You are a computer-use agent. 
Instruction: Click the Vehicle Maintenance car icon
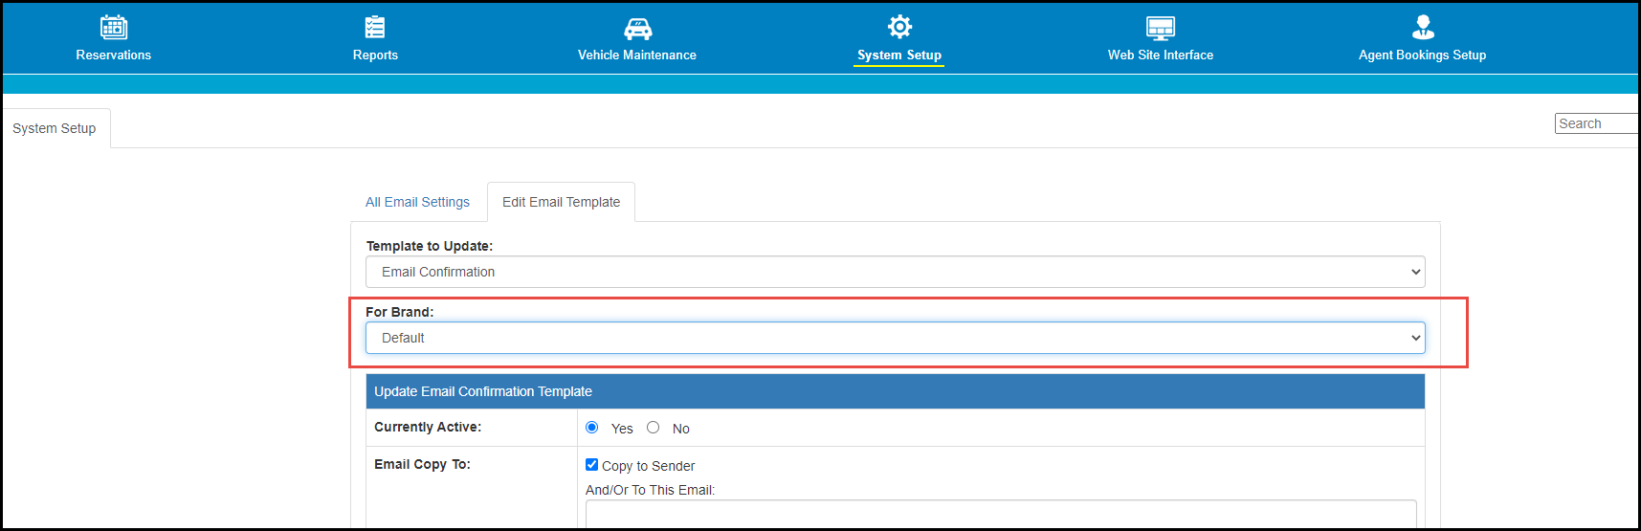637,28
